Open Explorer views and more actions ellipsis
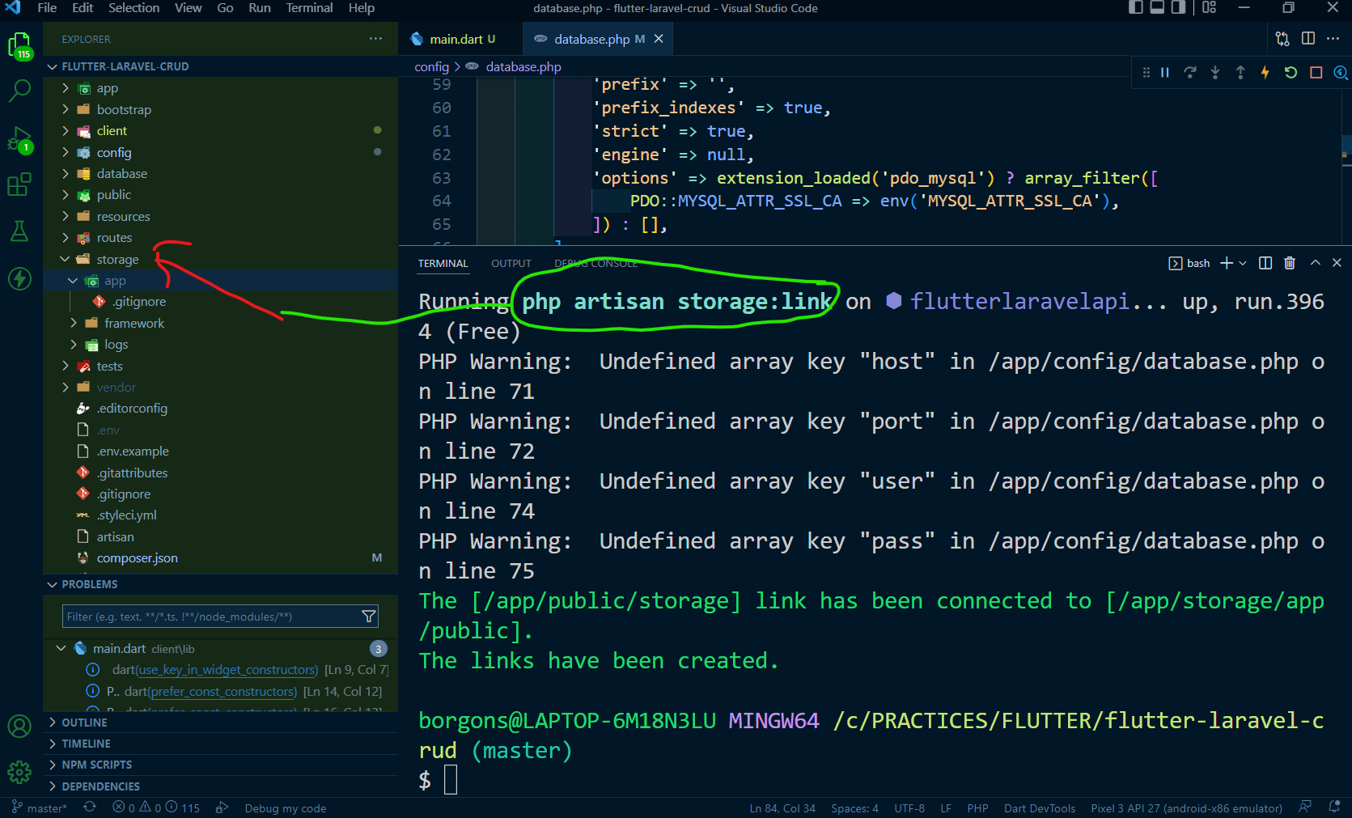The height and width of the screenshot is (818, 1352). 375,39
